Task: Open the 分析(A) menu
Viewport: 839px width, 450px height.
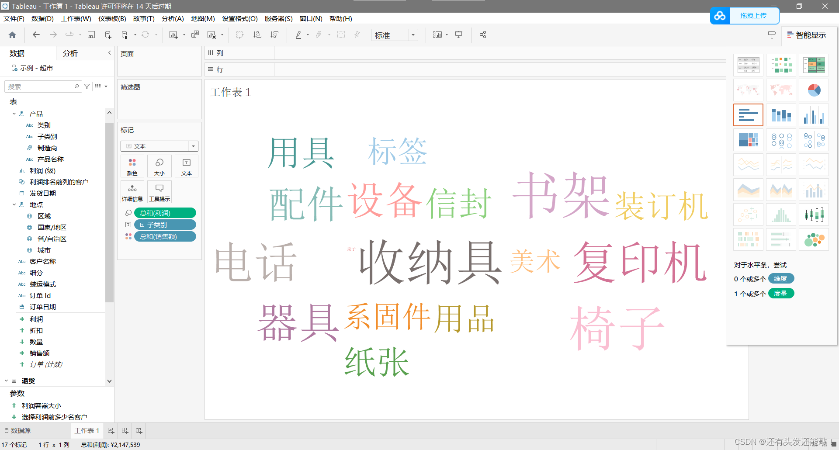Action: [x=172, y=18]
